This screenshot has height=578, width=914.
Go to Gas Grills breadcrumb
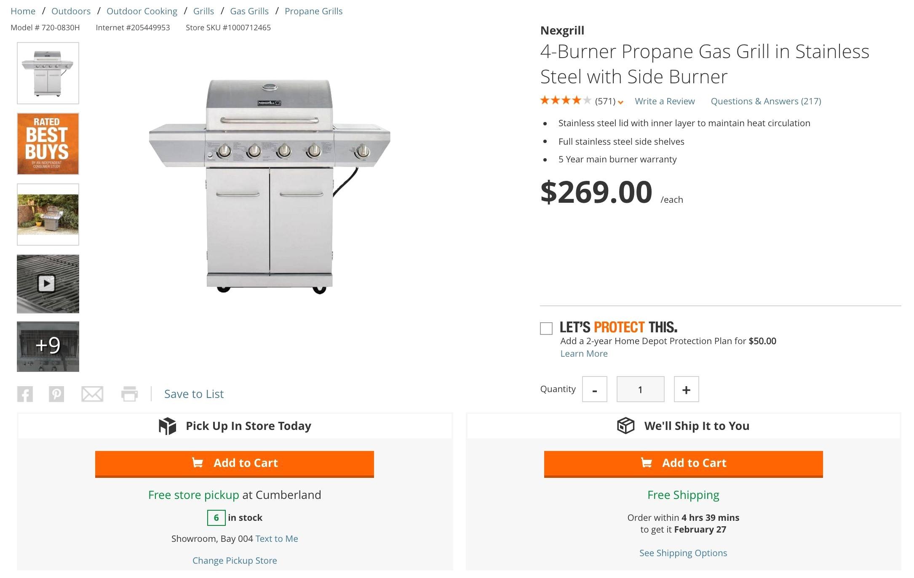tap(249, 11)
